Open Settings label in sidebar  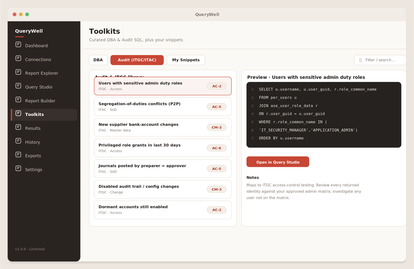(34, 170)
